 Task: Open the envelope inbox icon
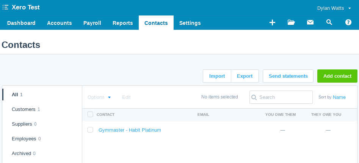(310, 22)
